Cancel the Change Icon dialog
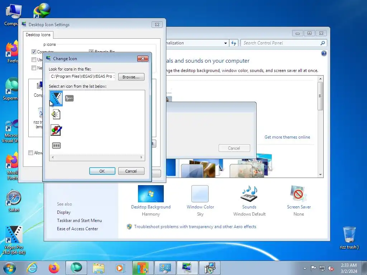 131,171
